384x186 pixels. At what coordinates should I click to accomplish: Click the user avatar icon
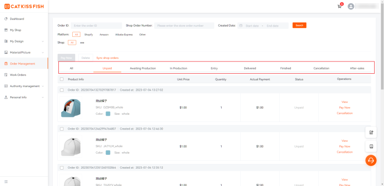pyautogui.click(x=351, y=6)
